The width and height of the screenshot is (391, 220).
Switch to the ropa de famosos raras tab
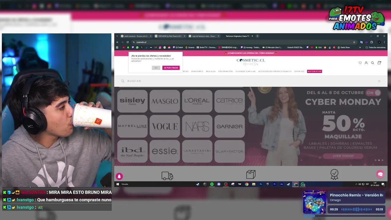pos(204,36)
